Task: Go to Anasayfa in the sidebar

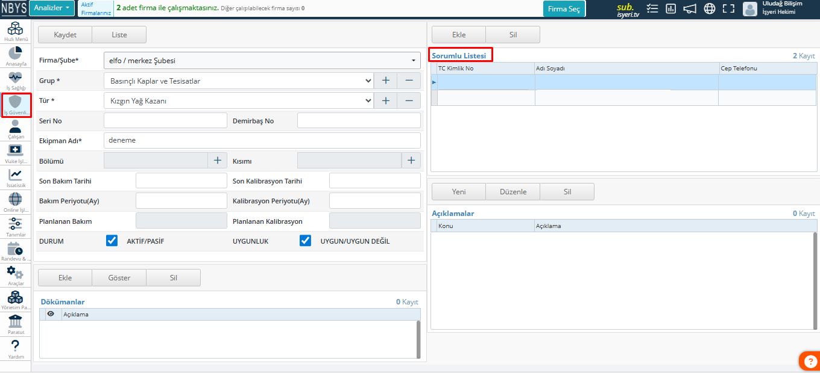Action: point(15,56)
